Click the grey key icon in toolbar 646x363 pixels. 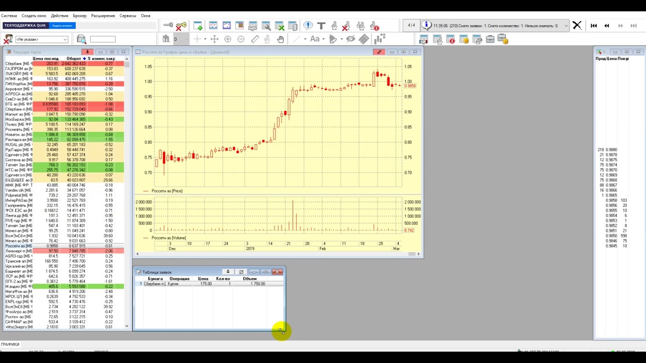168,26
